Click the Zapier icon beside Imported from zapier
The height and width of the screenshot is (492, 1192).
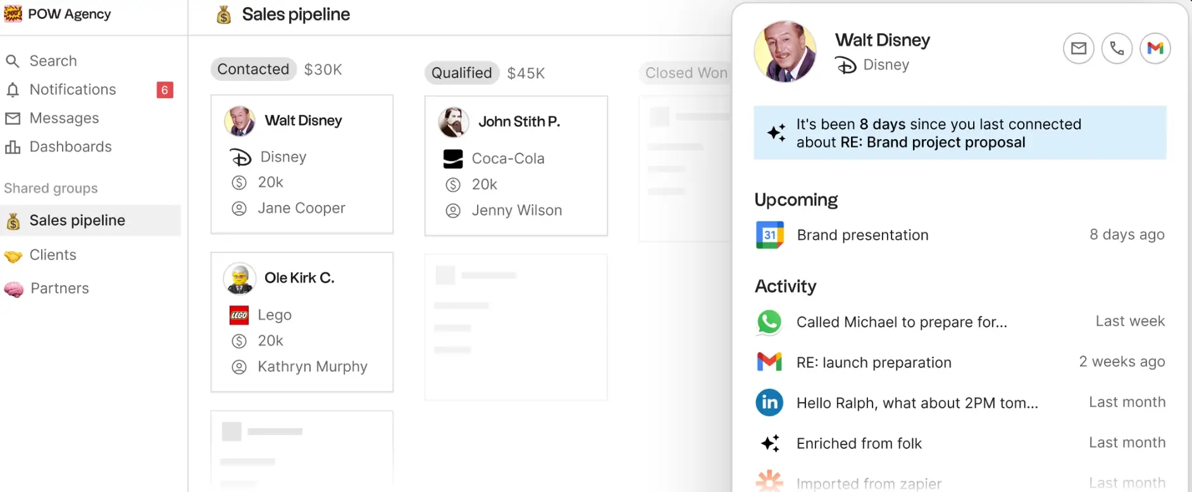click(x=769, y=481)
